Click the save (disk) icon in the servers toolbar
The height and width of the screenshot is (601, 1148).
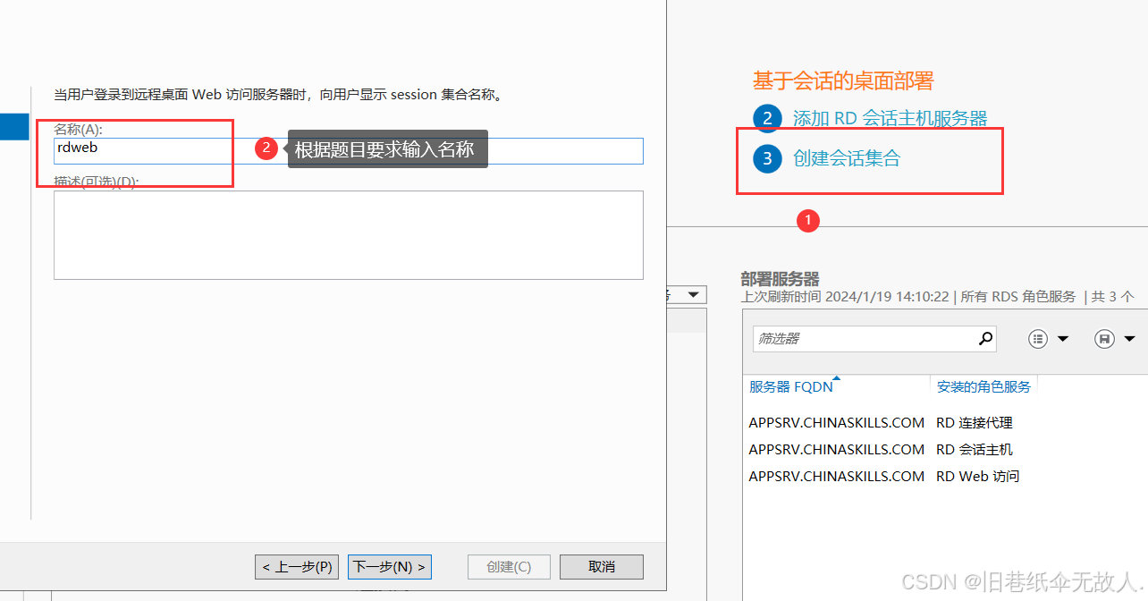[x=1104, y=338]
